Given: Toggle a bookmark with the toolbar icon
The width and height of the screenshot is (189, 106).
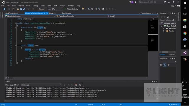Looking at the screenshot, I should pyautogui.click(x=103, y=9).
